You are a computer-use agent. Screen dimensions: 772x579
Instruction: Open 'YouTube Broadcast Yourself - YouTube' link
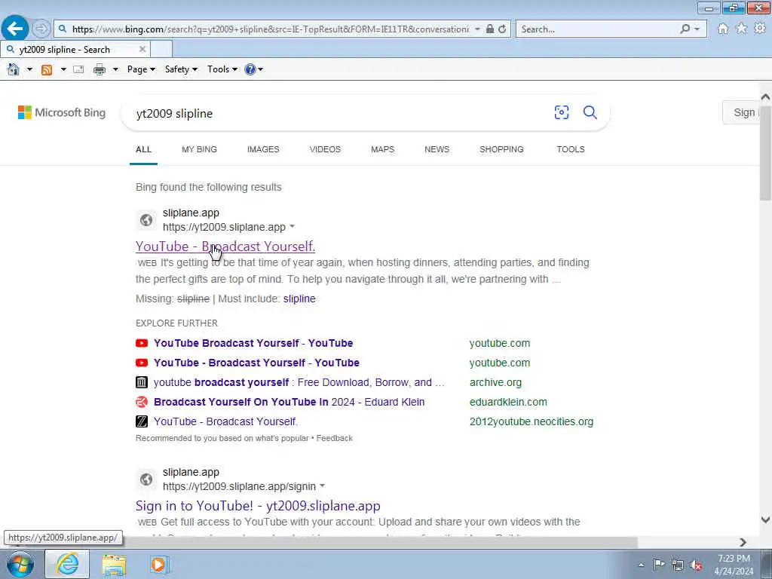point(253,343)
